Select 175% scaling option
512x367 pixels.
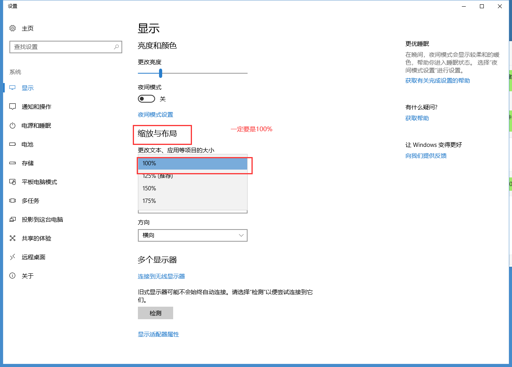[x=193, y=201]
